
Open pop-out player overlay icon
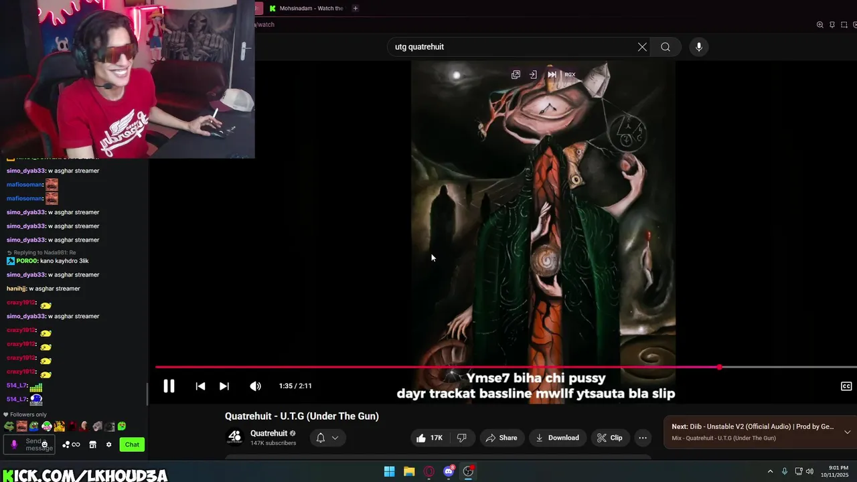tap(516, 74)
